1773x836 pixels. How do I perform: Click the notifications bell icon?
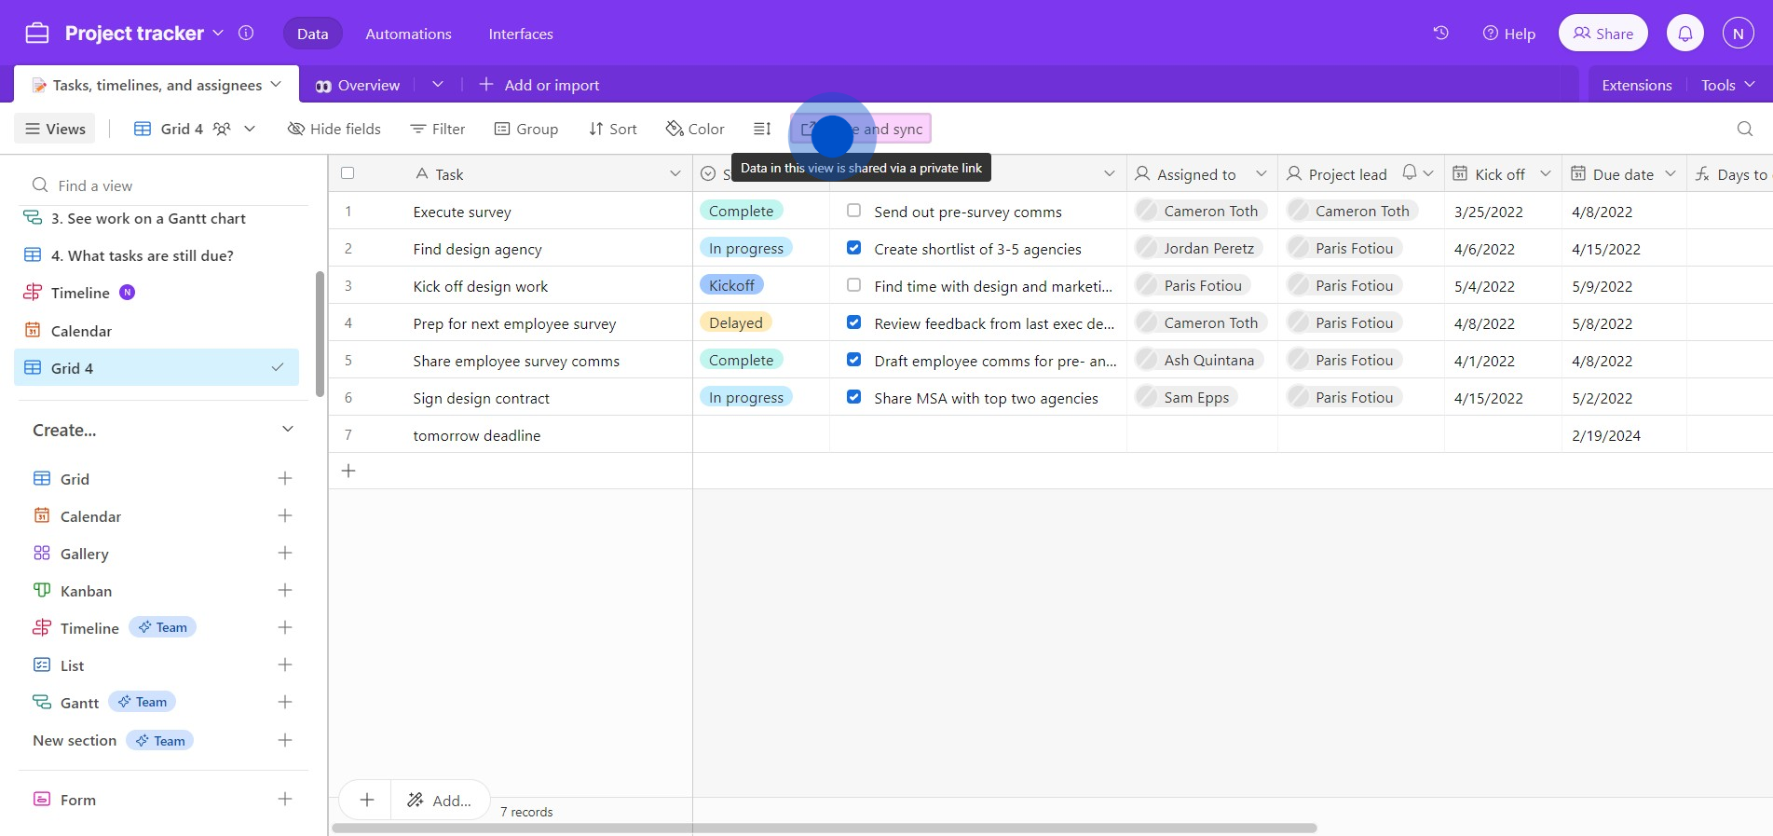[1684, 34]
